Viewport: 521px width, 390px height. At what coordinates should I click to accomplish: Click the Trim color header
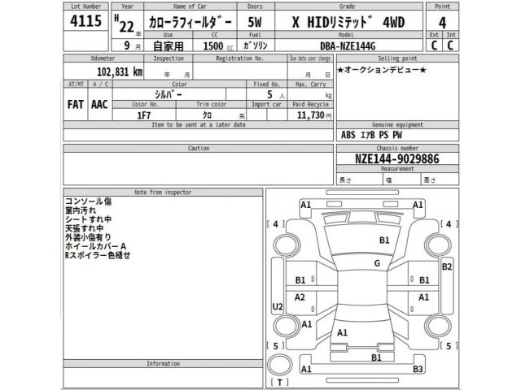tap(211, 104)
